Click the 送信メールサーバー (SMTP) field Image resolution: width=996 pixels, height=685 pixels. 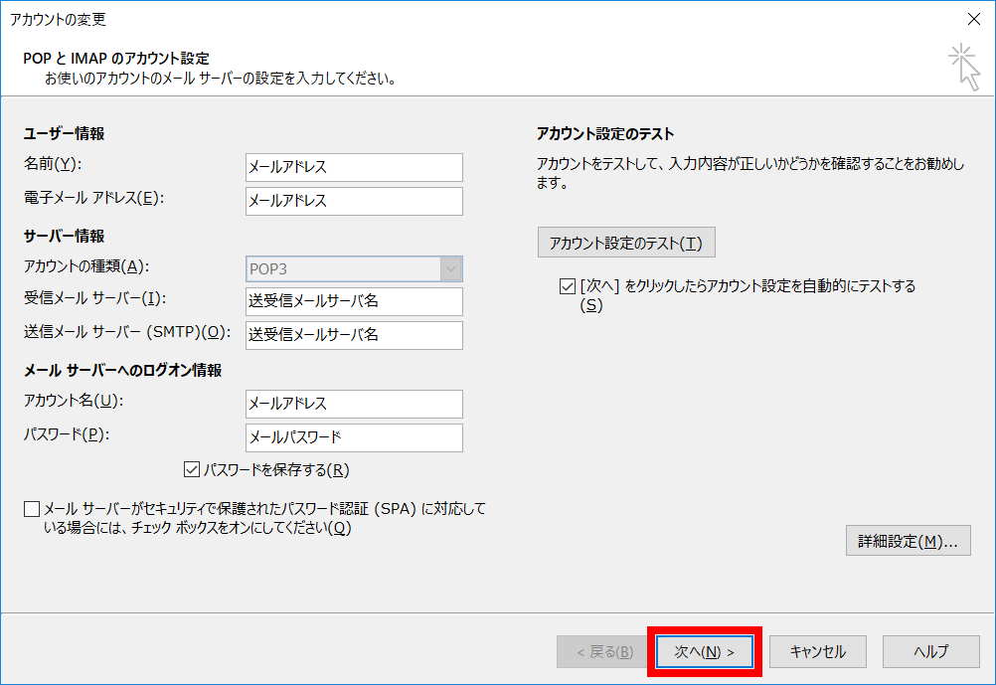(354, 335)
